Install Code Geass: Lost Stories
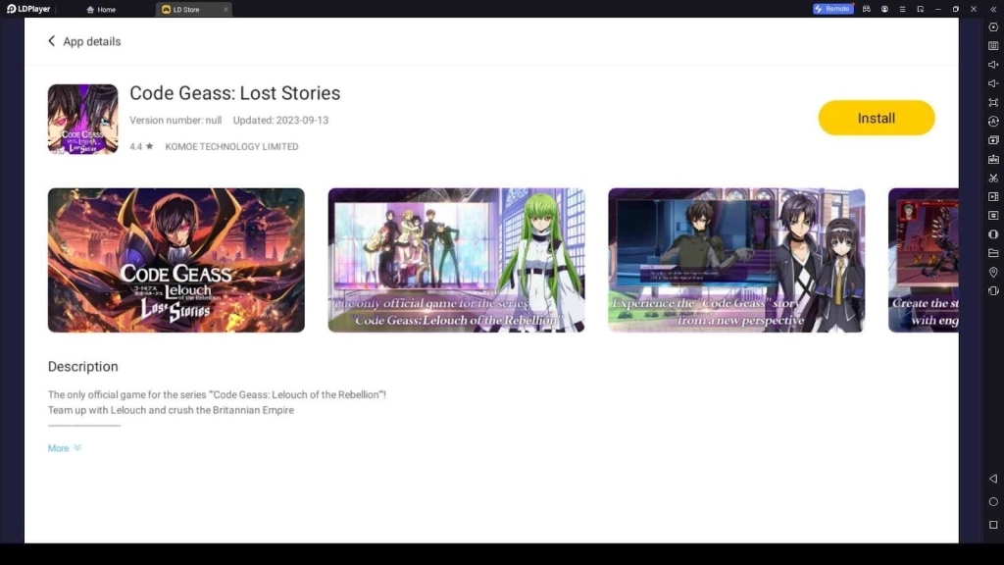The width and height of the screenshot is (1004, 565). 876,117
